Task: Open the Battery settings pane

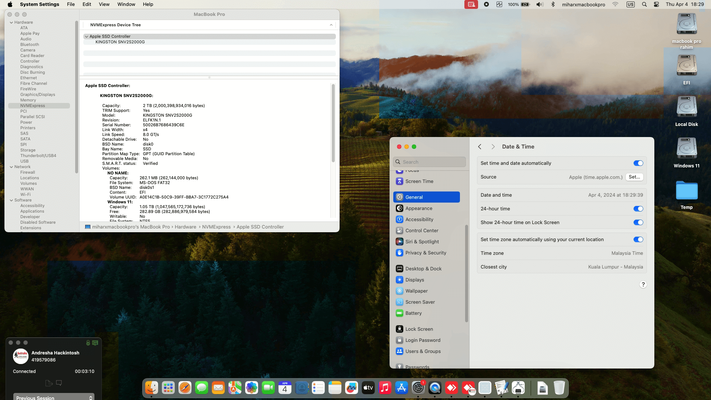Action: click(x=413, y=313)
